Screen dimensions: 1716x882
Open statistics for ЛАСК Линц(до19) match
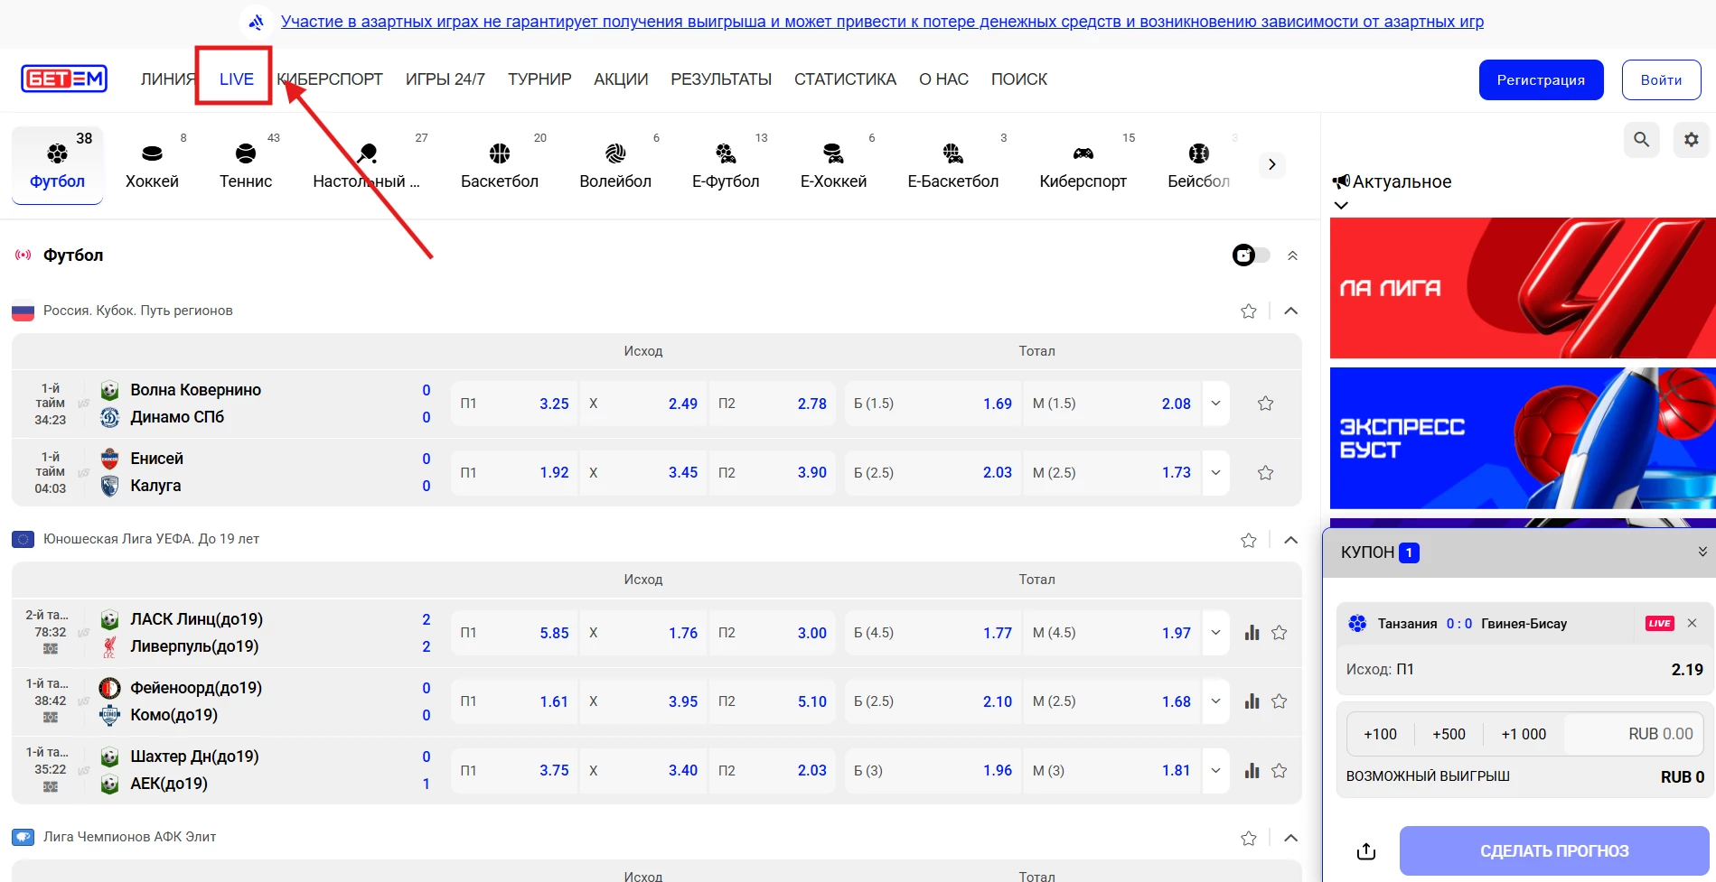(1252, 633)
